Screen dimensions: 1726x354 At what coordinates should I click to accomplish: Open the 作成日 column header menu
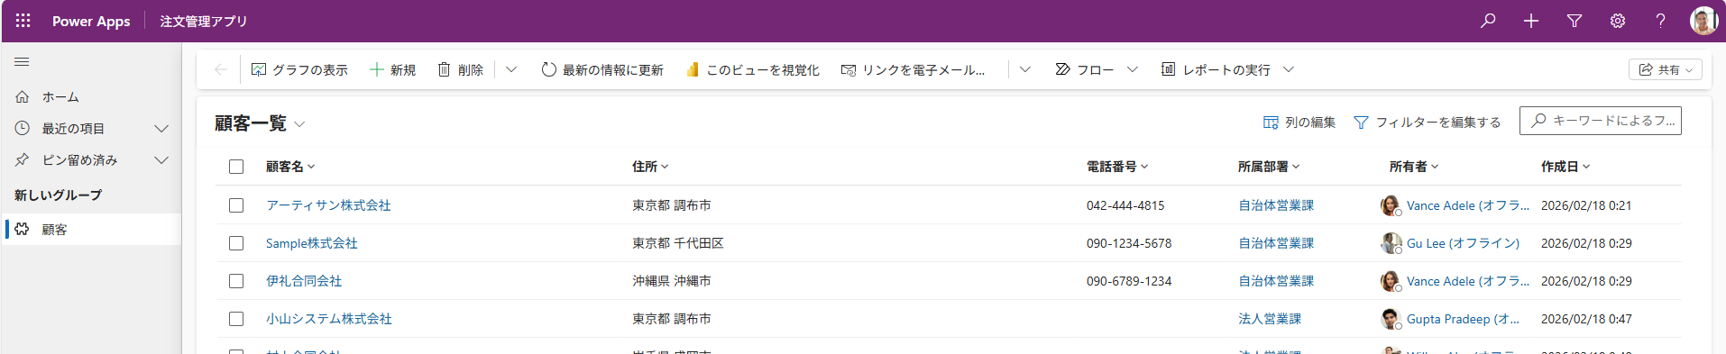(1565, 167)
